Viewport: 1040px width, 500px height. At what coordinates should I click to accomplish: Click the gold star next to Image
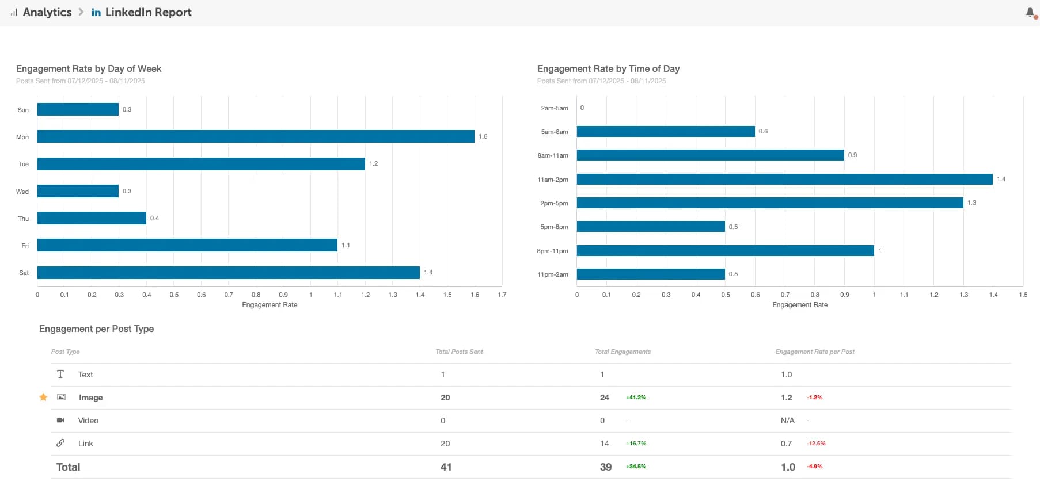(43, 397)
